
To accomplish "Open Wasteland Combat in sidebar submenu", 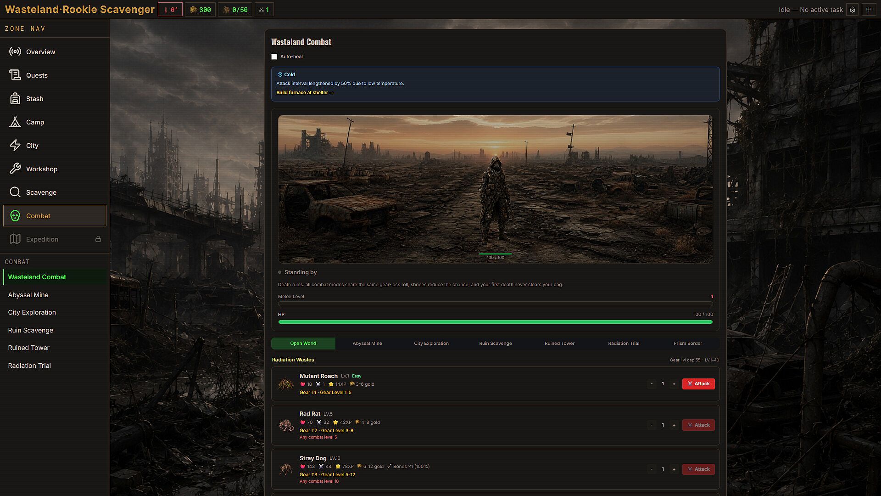I will click(x=55, y=277).
